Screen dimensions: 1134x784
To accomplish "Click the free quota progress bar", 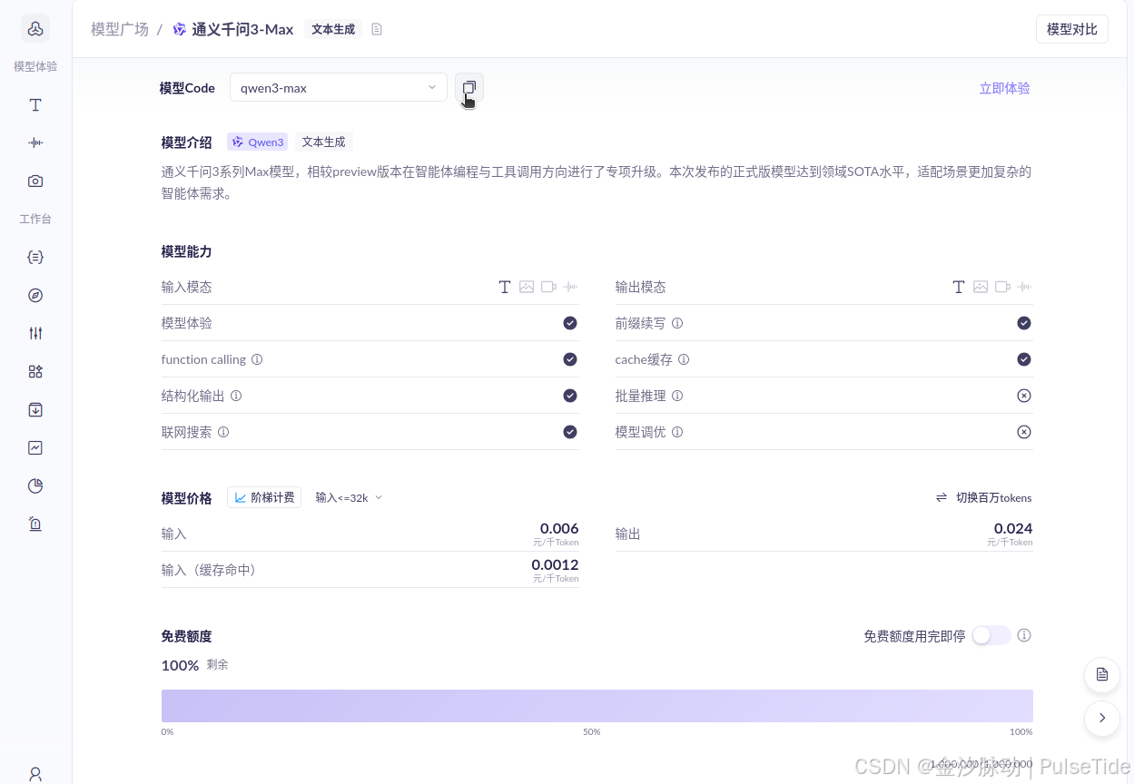I will (x=597, y=706).
